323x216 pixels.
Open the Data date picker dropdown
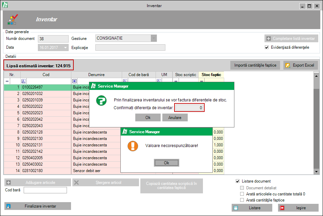(65, 48)
